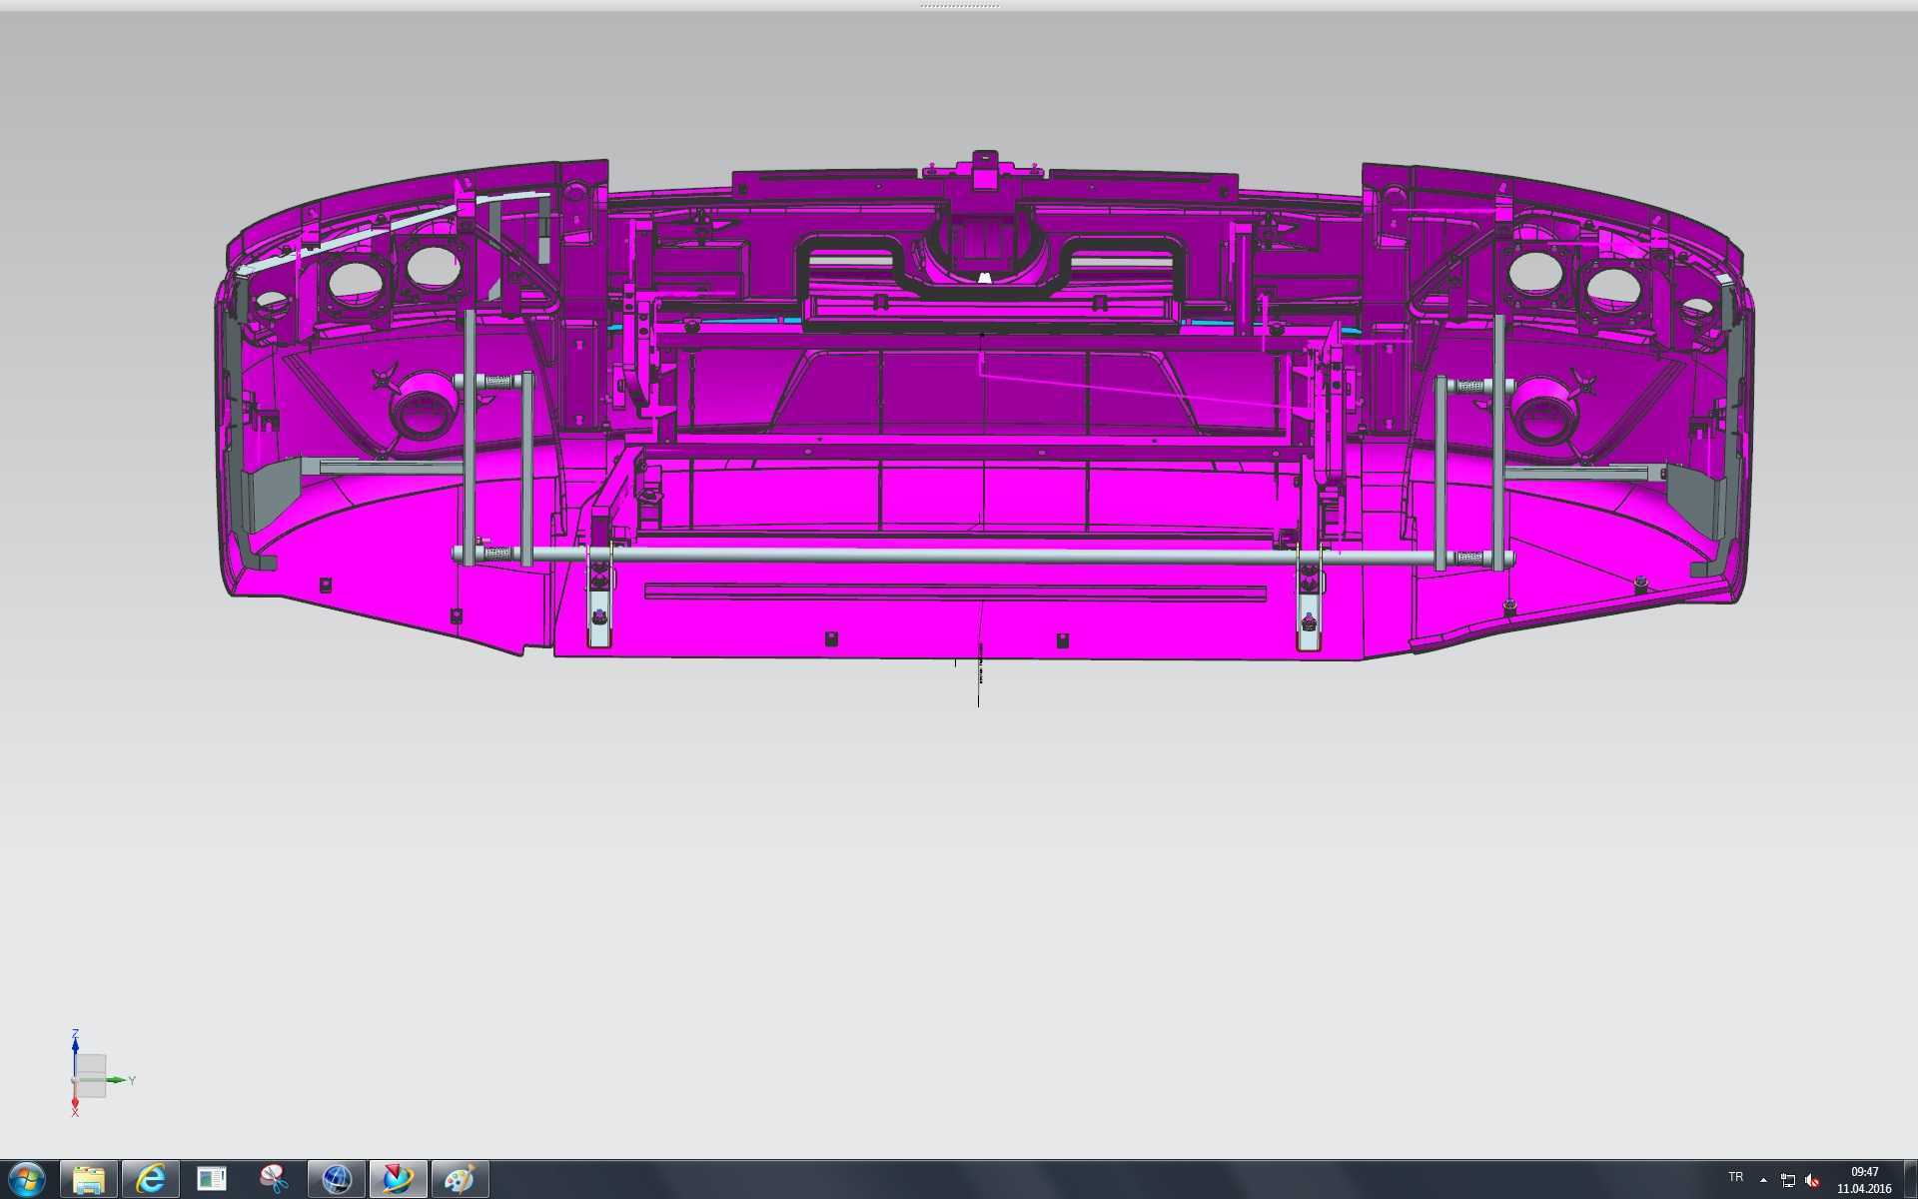The width and height of the screenshot is (1918, 1199).
Task: Open the Paint palette taskbar icon
Action: (x=460, y=1180)
